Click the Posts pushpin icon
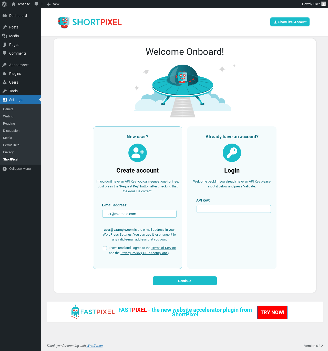This screenshot has height=351, width=328. 5,27
